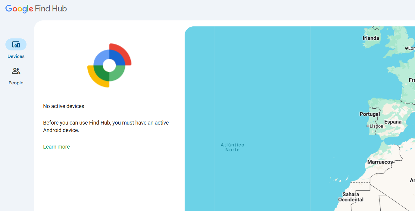The image size is (415, 211).
Task: Select the Sahara Occidental map label
Action: [x=351, y=197]
